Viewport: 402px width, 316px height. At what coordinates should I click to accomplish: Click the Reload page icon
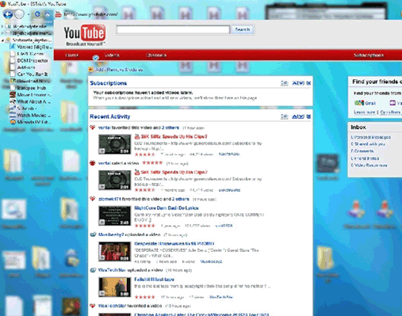pyautogui.click(x=37, y=14)
